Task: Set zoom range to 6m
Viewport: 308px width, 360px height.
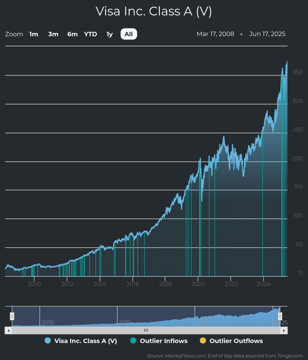Action: [72, 34]
